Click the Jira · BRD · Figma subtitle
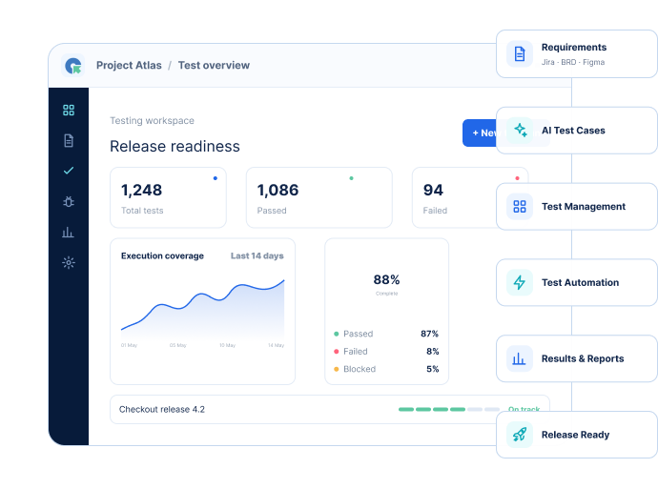This screenshot has width=658, height=489. point(573,62)
